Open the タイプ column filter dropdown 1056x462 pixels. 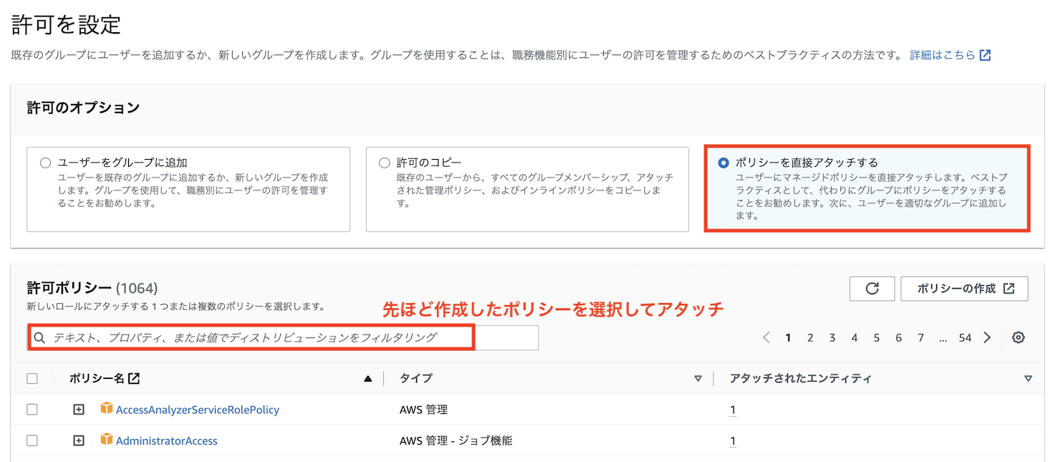click(x=699, y=377)
